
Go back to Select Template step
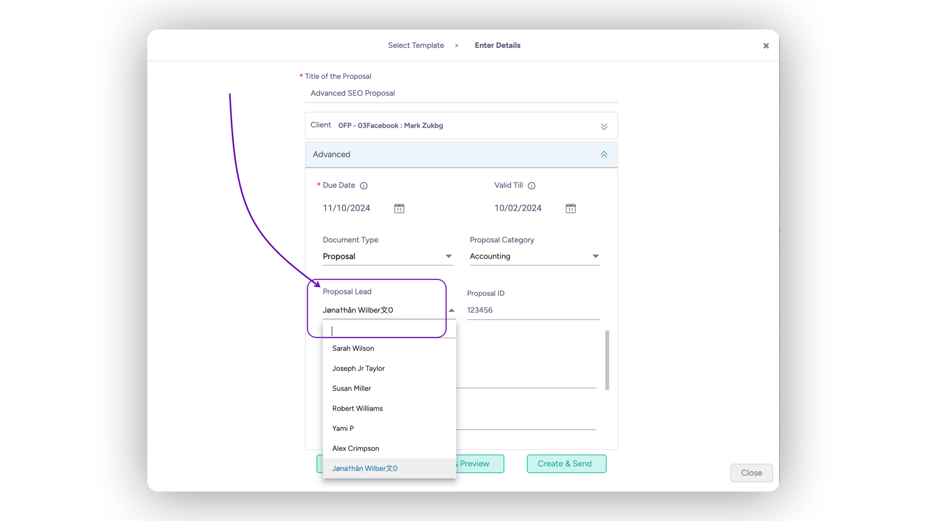coord(415,46)
